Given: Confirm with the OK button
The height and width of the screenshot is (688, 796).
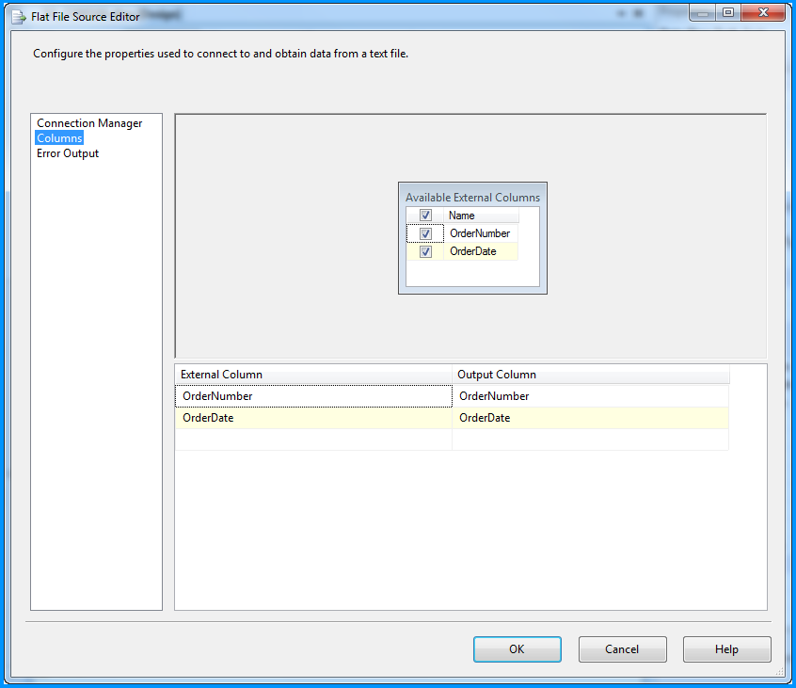Looking at the screenshot, I should point(517,649).
